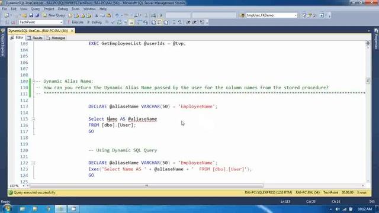This screenshot has height=213, width=379.
Task: Click the Undo arrow icon
Action: click(117, 15)
